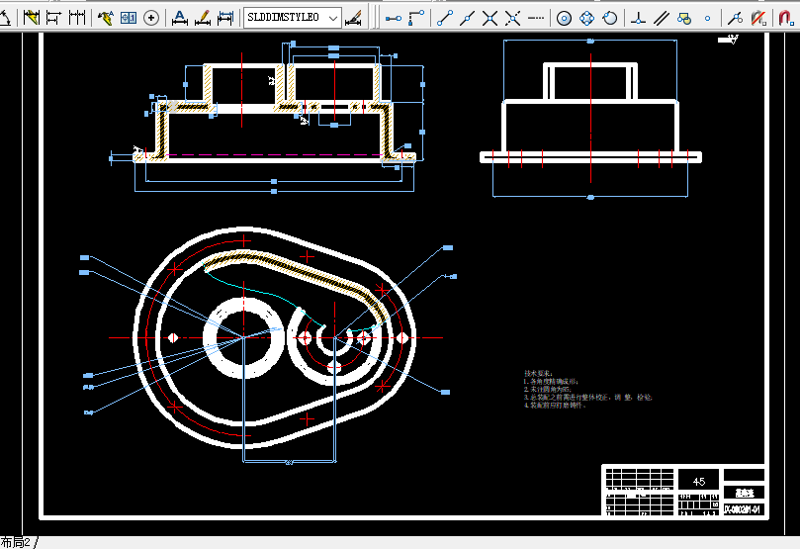The image size is (800, 549).
Task: Enable the Nearest object snap
Action: (x=735, y=19)
